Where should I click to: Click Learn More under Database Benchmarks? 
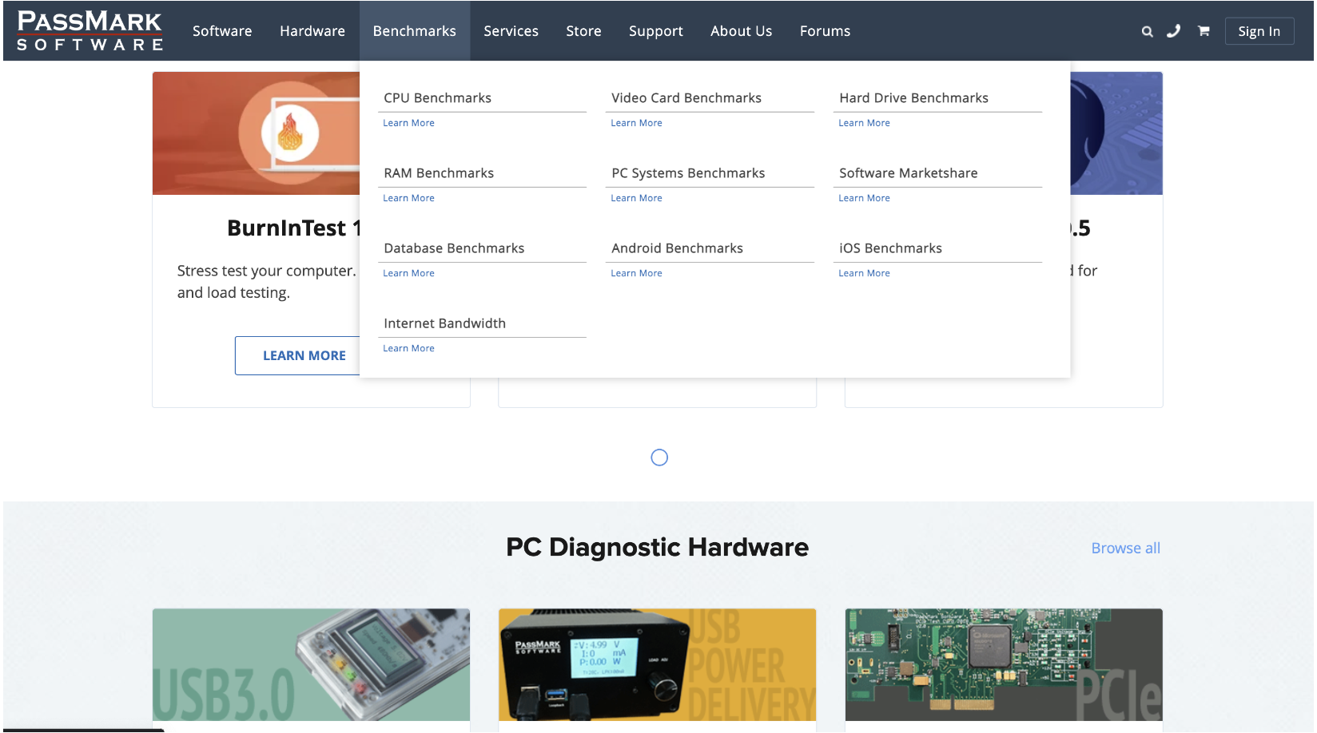[408, 273]
